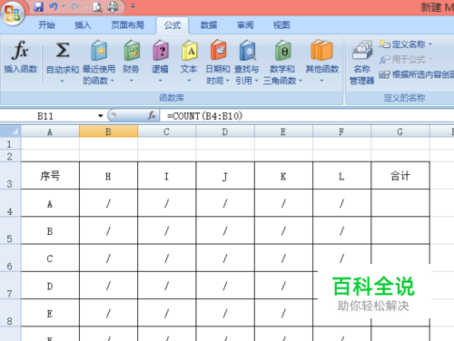Click cell A6 containing C
Image resolution: width=454 pixels, height=341 pixels.
coord(50,258)
